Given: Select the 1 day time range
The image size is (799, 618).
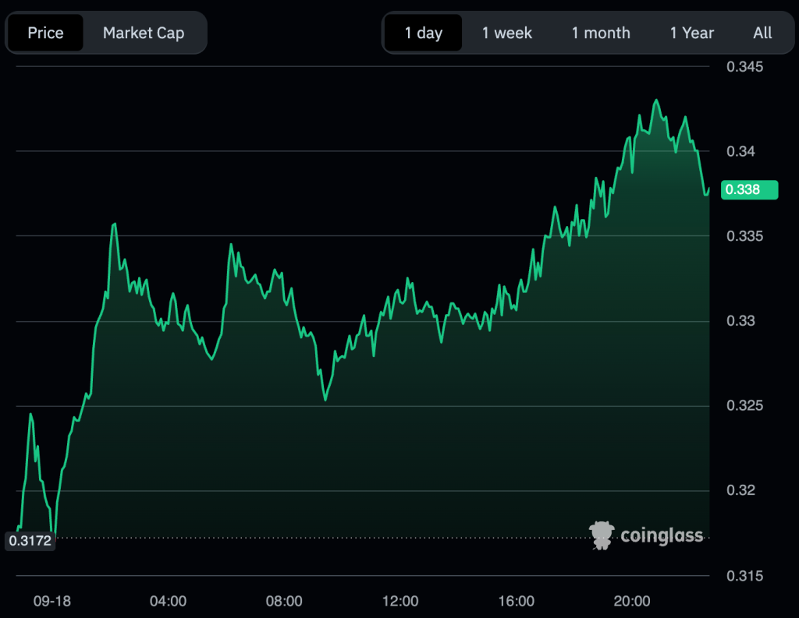Looking at the screenshot, I should tap(423, 33).
